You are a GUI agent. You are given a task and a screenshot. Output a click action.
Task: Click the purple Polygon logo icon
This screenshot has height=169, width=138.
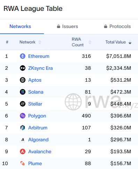[x=23, y=116]
